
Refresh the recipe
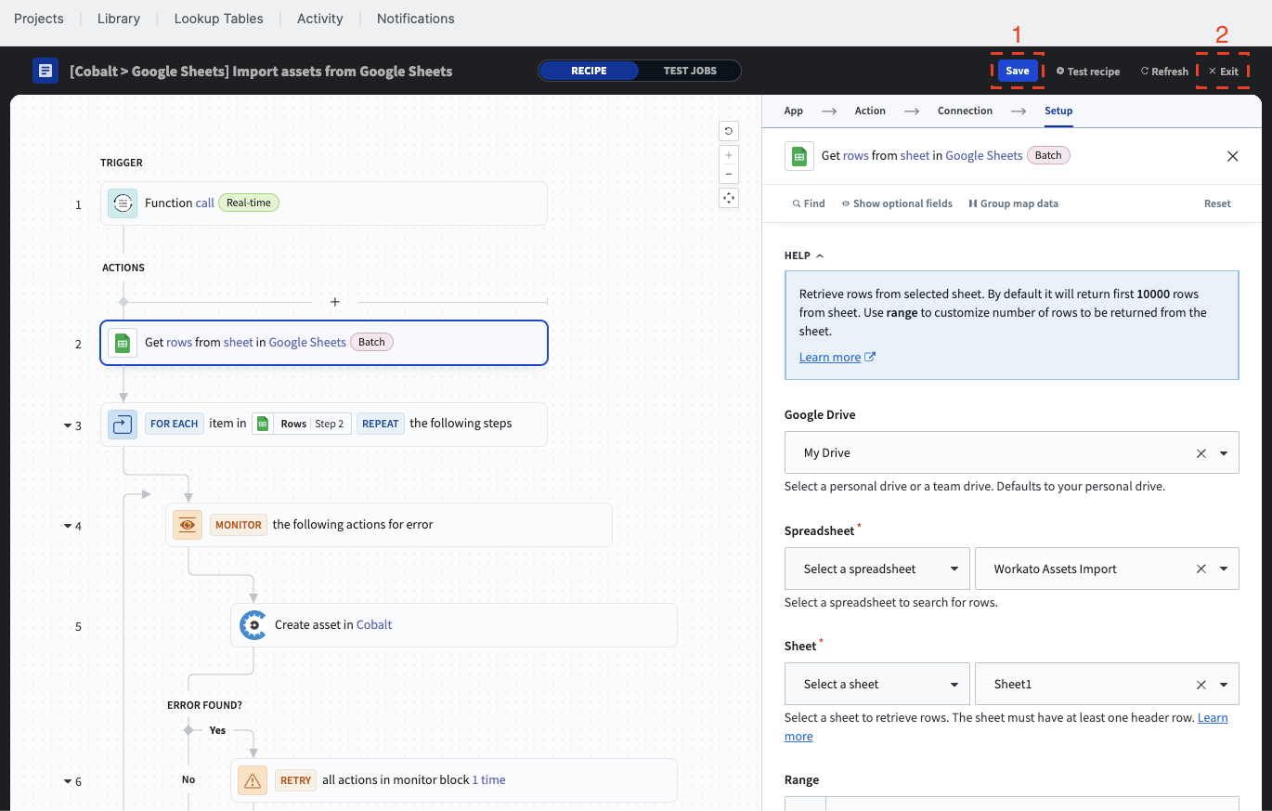point(1164,72)
